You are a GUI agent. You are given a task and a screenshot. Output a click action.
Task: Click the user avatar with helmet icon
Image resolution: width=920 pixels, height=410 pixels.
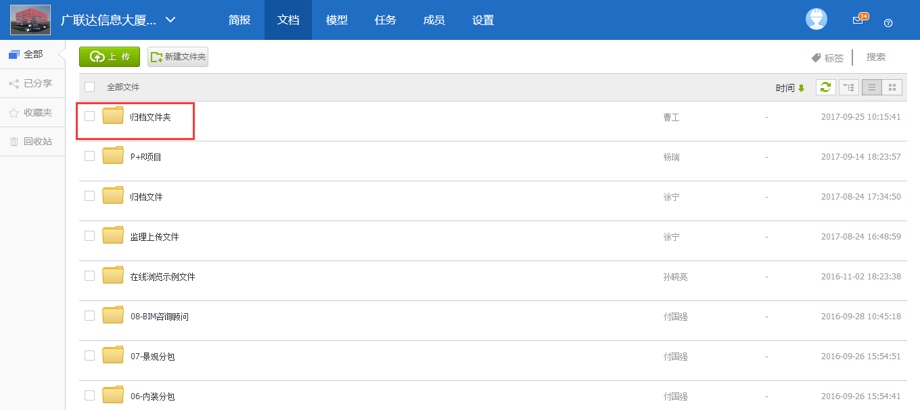[816, 19]
